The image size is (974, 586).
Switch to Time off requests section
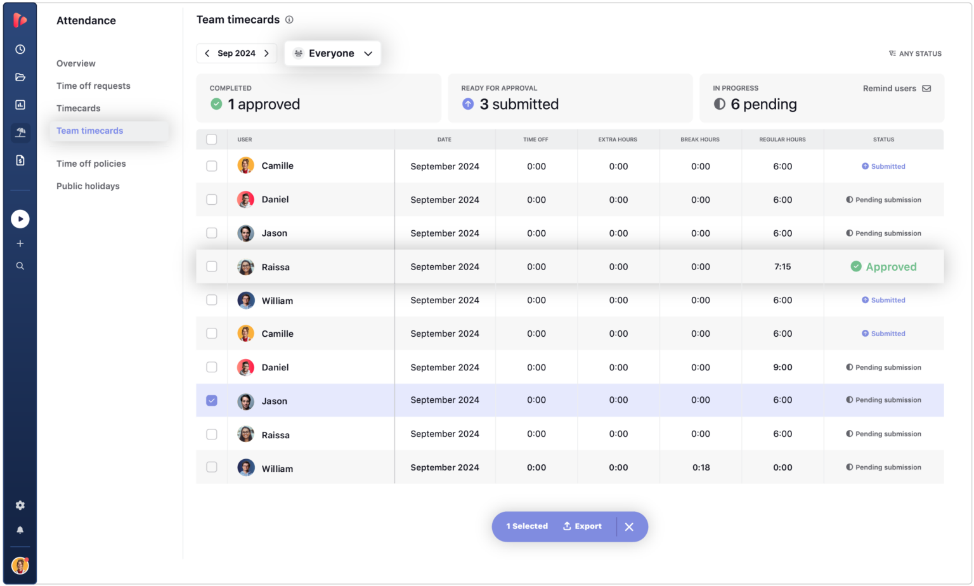click(93, 86)
